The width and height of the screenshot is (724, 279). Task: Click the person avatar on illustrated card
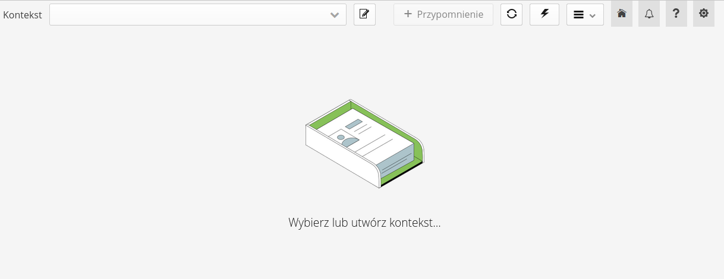pos(341,138)
